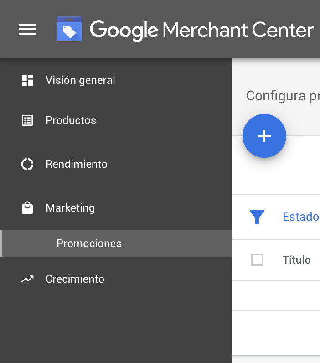Go to Productos section
Image resolution: width=320 pixels, height=363 pixels.
click(x=71, y=120)
